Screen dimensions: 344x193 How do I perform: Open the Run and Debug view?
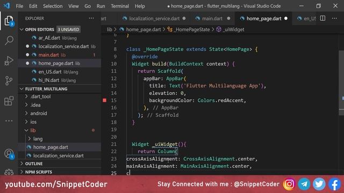pyautogui.click(x=9, y=61)
